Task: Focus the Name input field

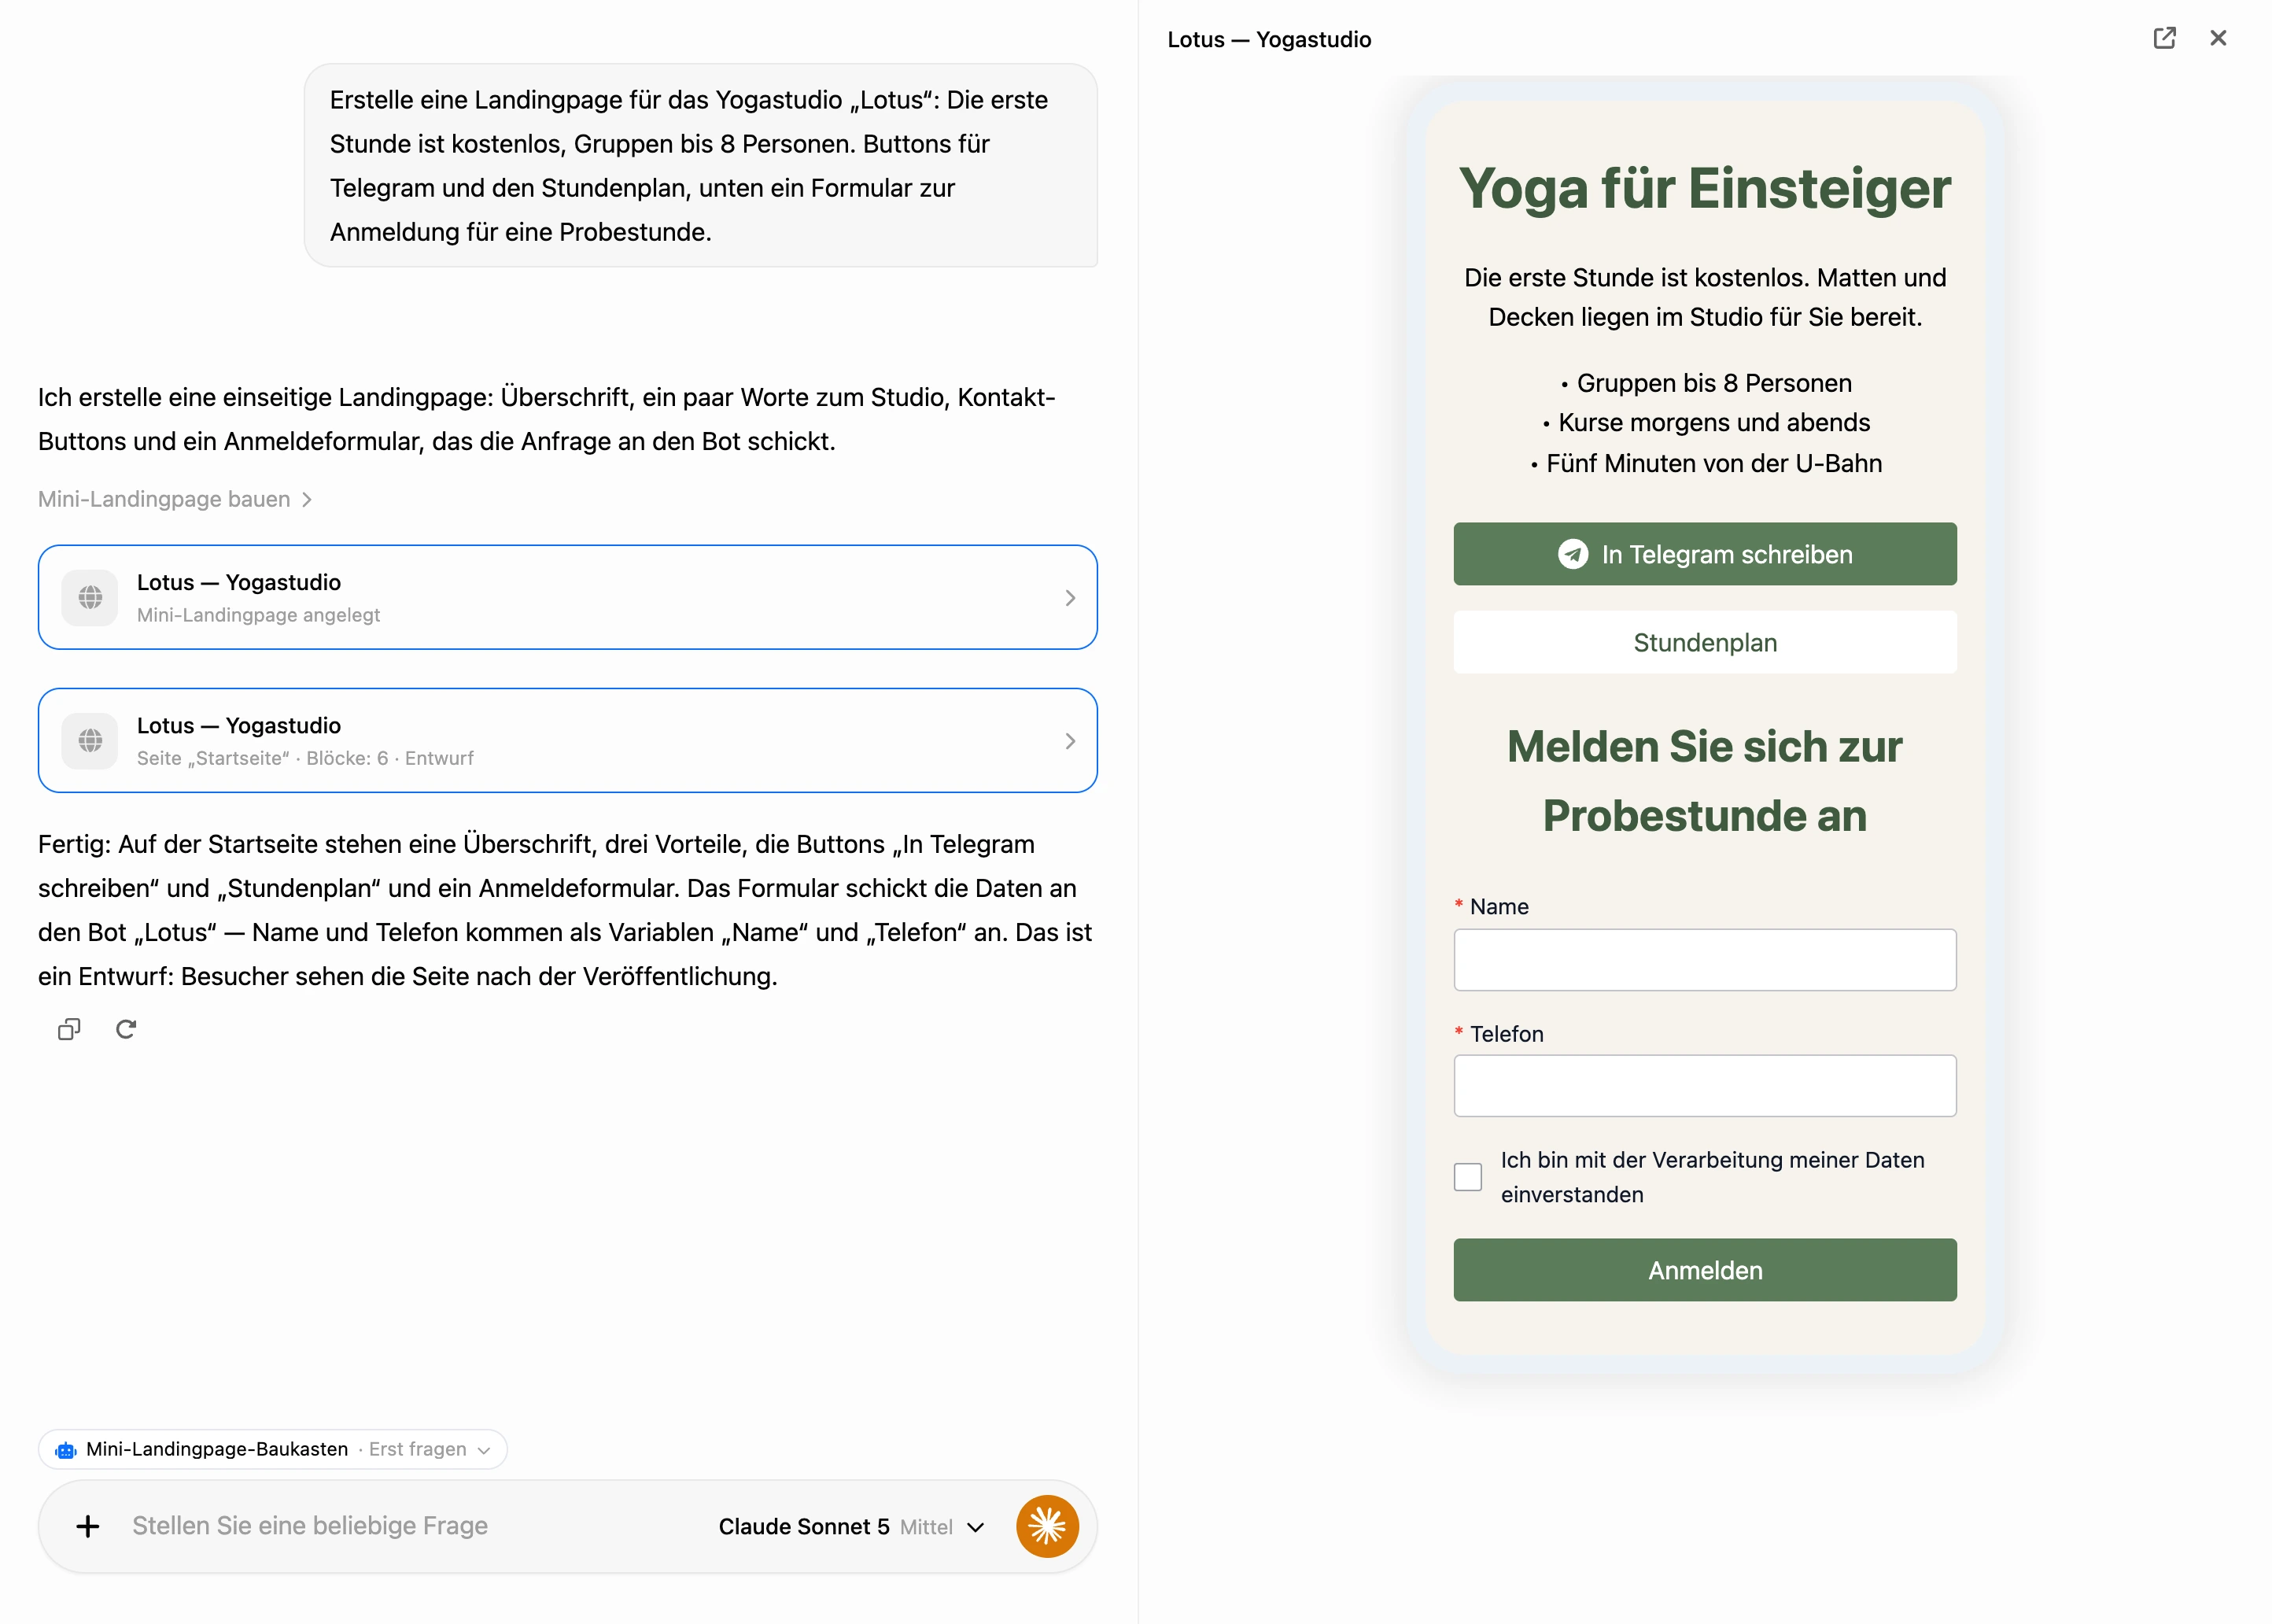Action: click(1704, 960)
